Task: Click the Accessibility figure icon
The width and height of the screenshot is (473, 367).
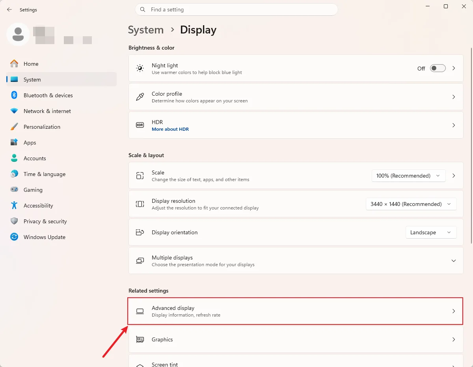Action: [14, 206]
